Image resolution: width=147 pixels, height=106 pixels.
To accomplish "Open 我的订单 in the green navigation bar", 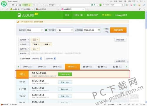I will 78,15.
